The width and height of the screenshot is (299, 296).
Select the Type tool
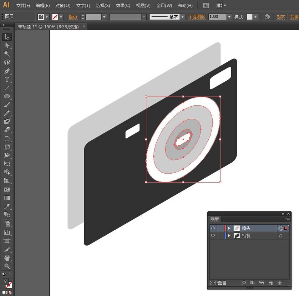[x=7, y=80]
